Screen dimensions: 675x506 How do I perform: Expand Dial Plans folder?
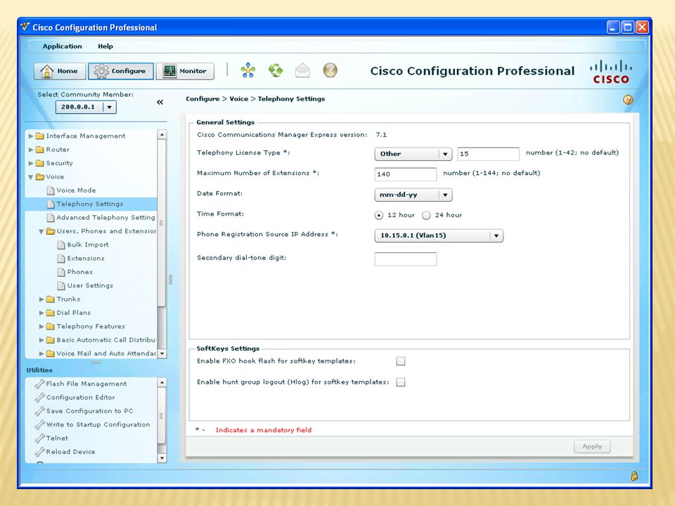coord(41,313)
